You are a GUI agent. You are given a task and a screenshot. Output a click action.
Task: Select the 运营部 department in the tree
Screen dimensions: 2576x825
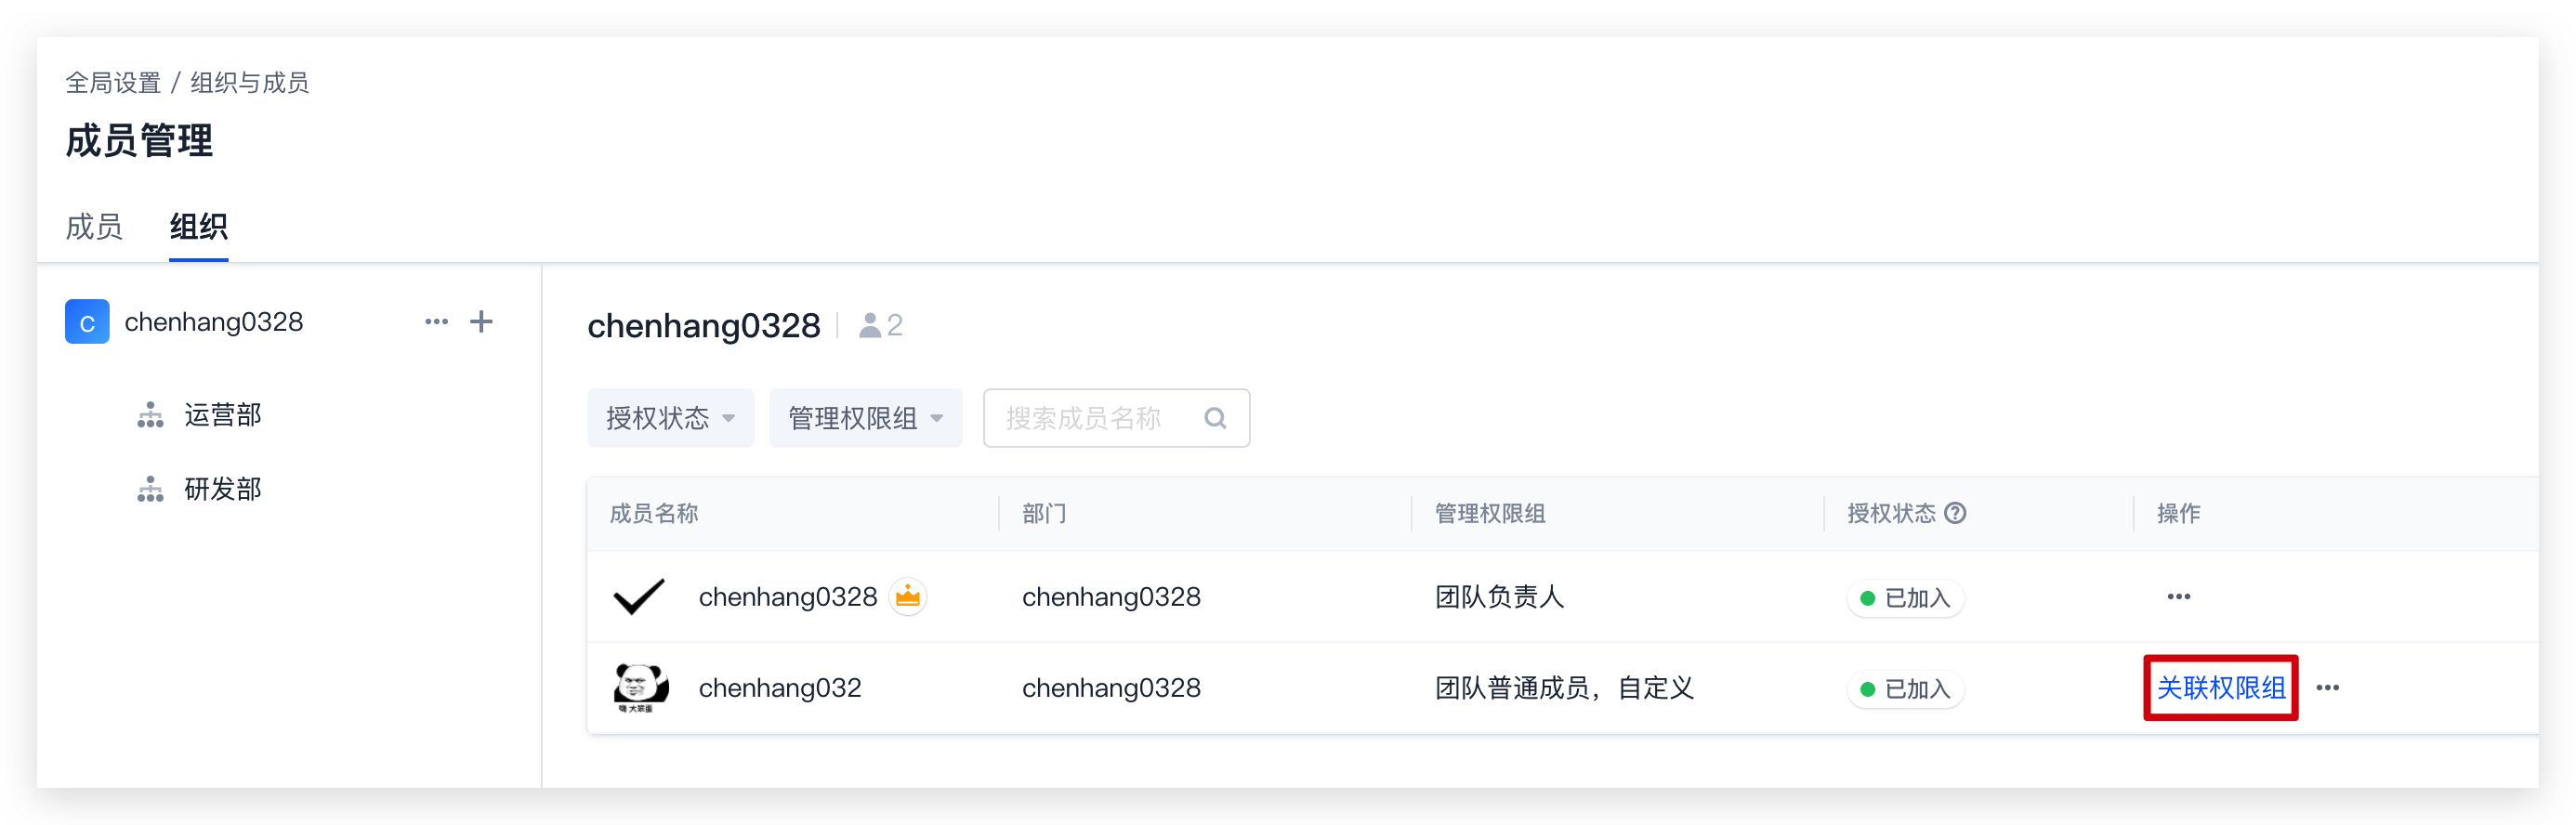[222, 415]
